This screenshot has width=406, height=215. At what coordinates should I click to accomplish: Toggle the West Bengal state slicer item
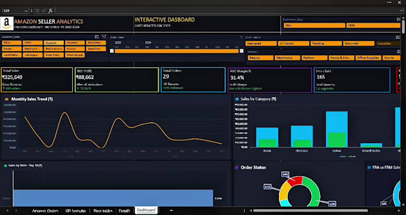(x=75, y=55)
